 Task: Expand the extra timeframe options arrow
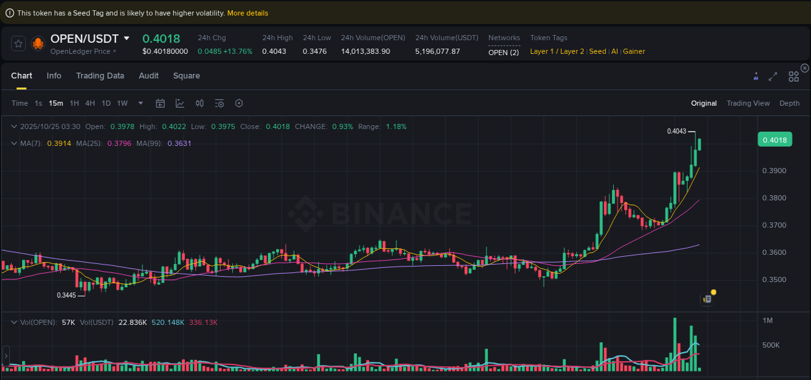tap(140, 103)
